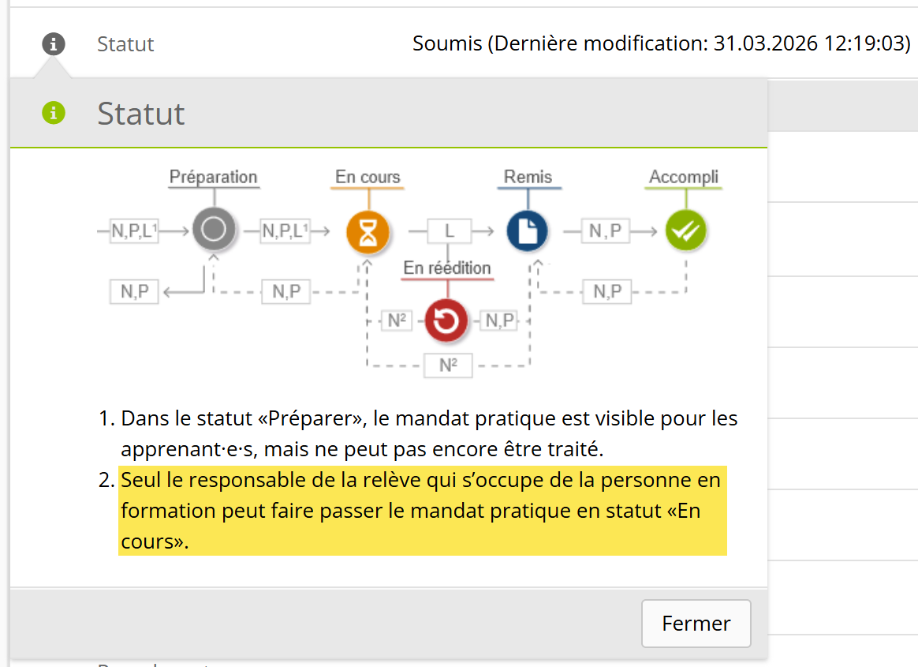The width and height of the screenshot is (918, 667).
Task: Click the green info icon in popup header
Action: click(x=53, y=114)
